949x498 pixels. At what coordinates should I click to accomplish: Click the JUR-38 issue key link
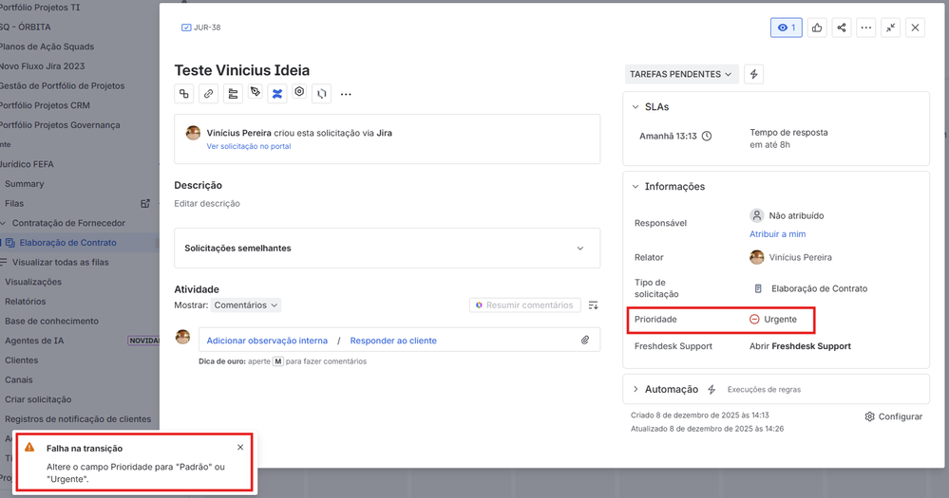[x=207, y=28]
